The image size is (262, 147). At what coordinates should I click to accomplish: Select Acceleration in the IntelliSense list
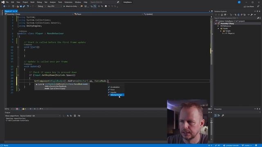click(x=116, y=87)
